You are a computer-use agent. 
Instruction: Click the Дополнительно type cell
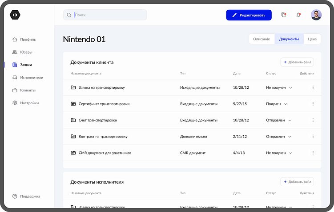(193, 137)
